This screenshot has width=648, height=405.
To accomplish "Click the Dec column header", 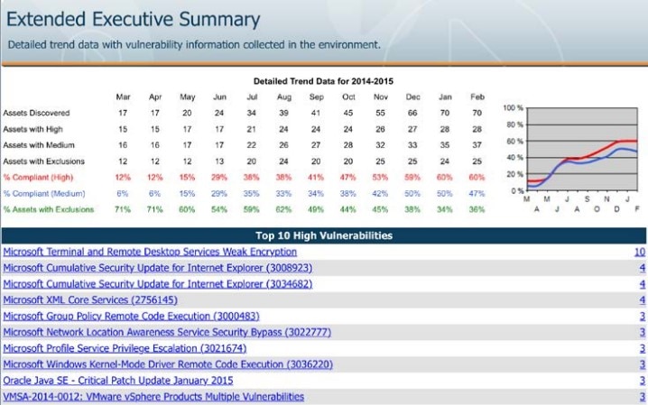I will pyautogui.click(x=412, y=97).
